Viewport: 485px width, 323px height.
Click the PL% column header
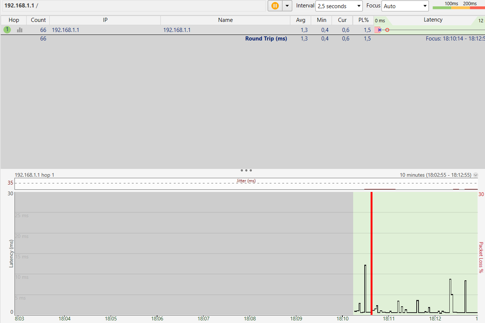click(363, 20)
